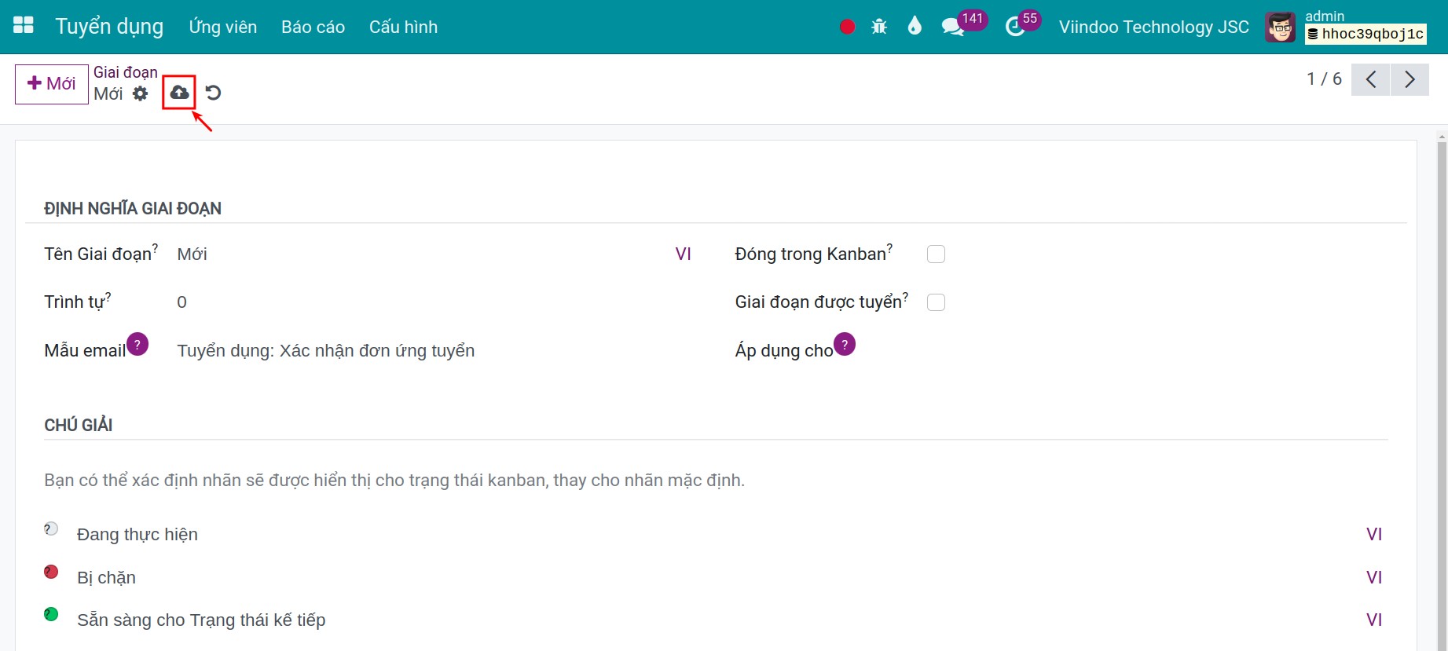Open the Viindoo Technology JSC company switcher
The height and width of the screenshot is (651, 1448).
click(x=1153, y=27)
